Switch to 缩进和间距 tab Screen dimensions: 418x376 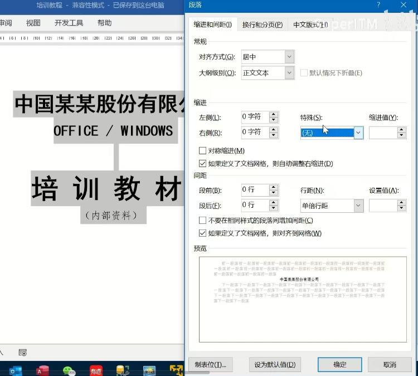[213, 25]
